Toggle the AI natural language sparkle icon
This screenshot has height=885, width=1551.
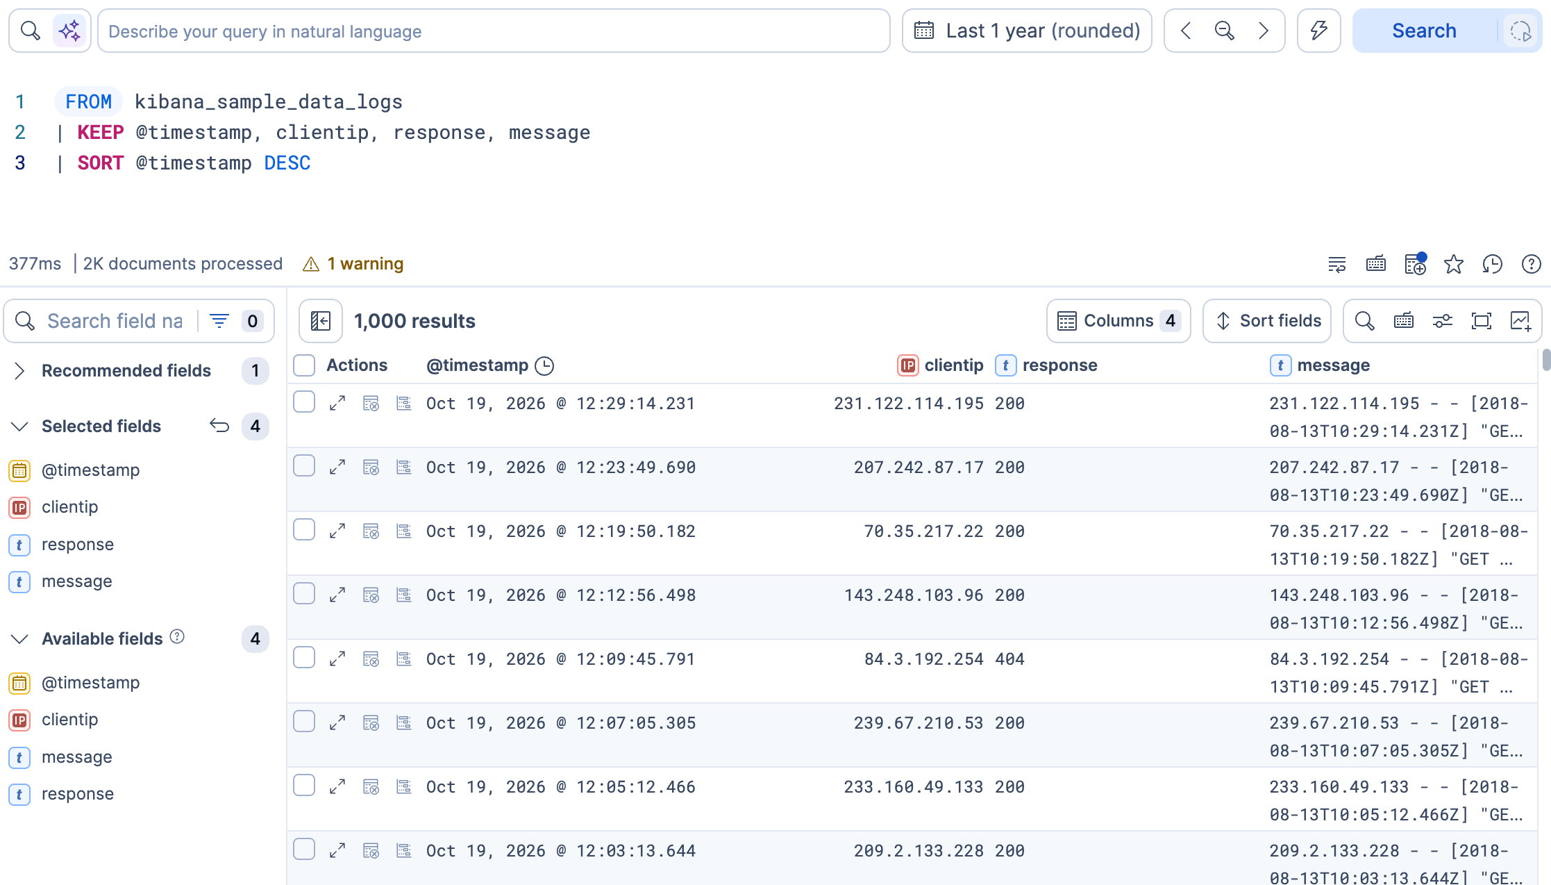point(69,31)
